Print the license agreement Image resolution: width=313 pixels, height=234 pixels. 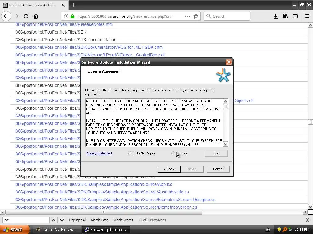(x=216, y=153)
